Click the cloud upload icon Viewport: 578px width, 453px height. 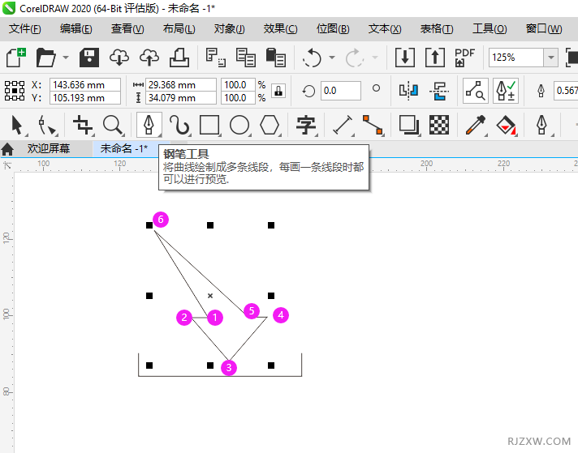pyautogui.click(x=149, y=58)
